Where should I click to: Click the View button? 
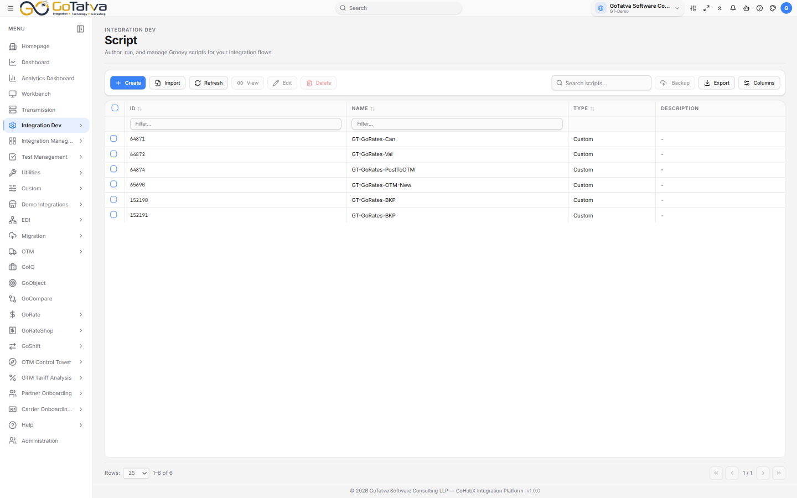click(248, 83)
